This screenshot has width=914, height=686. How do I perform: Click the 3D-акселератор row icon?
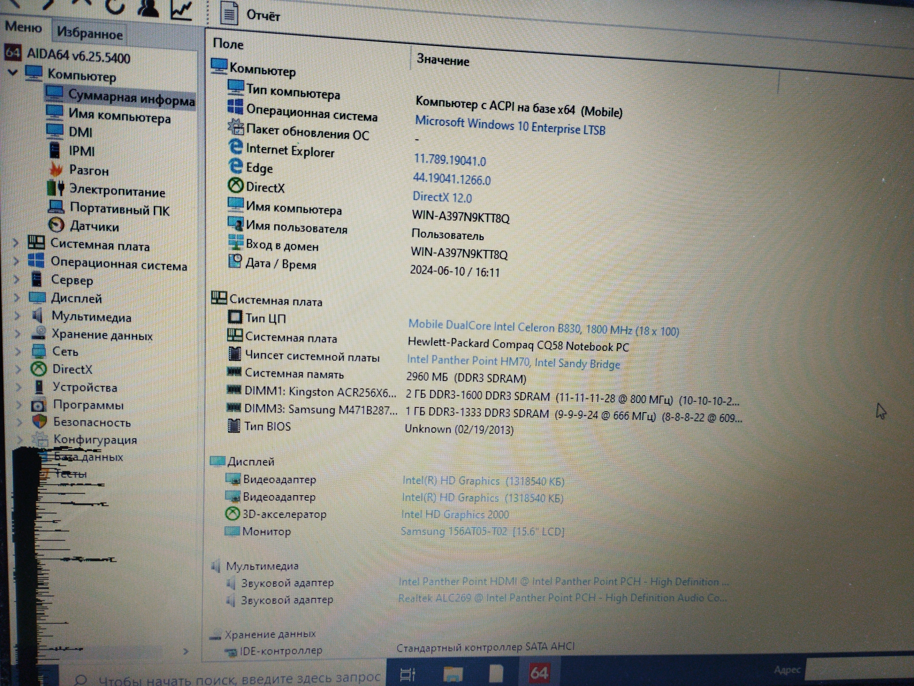coord(232,513)
